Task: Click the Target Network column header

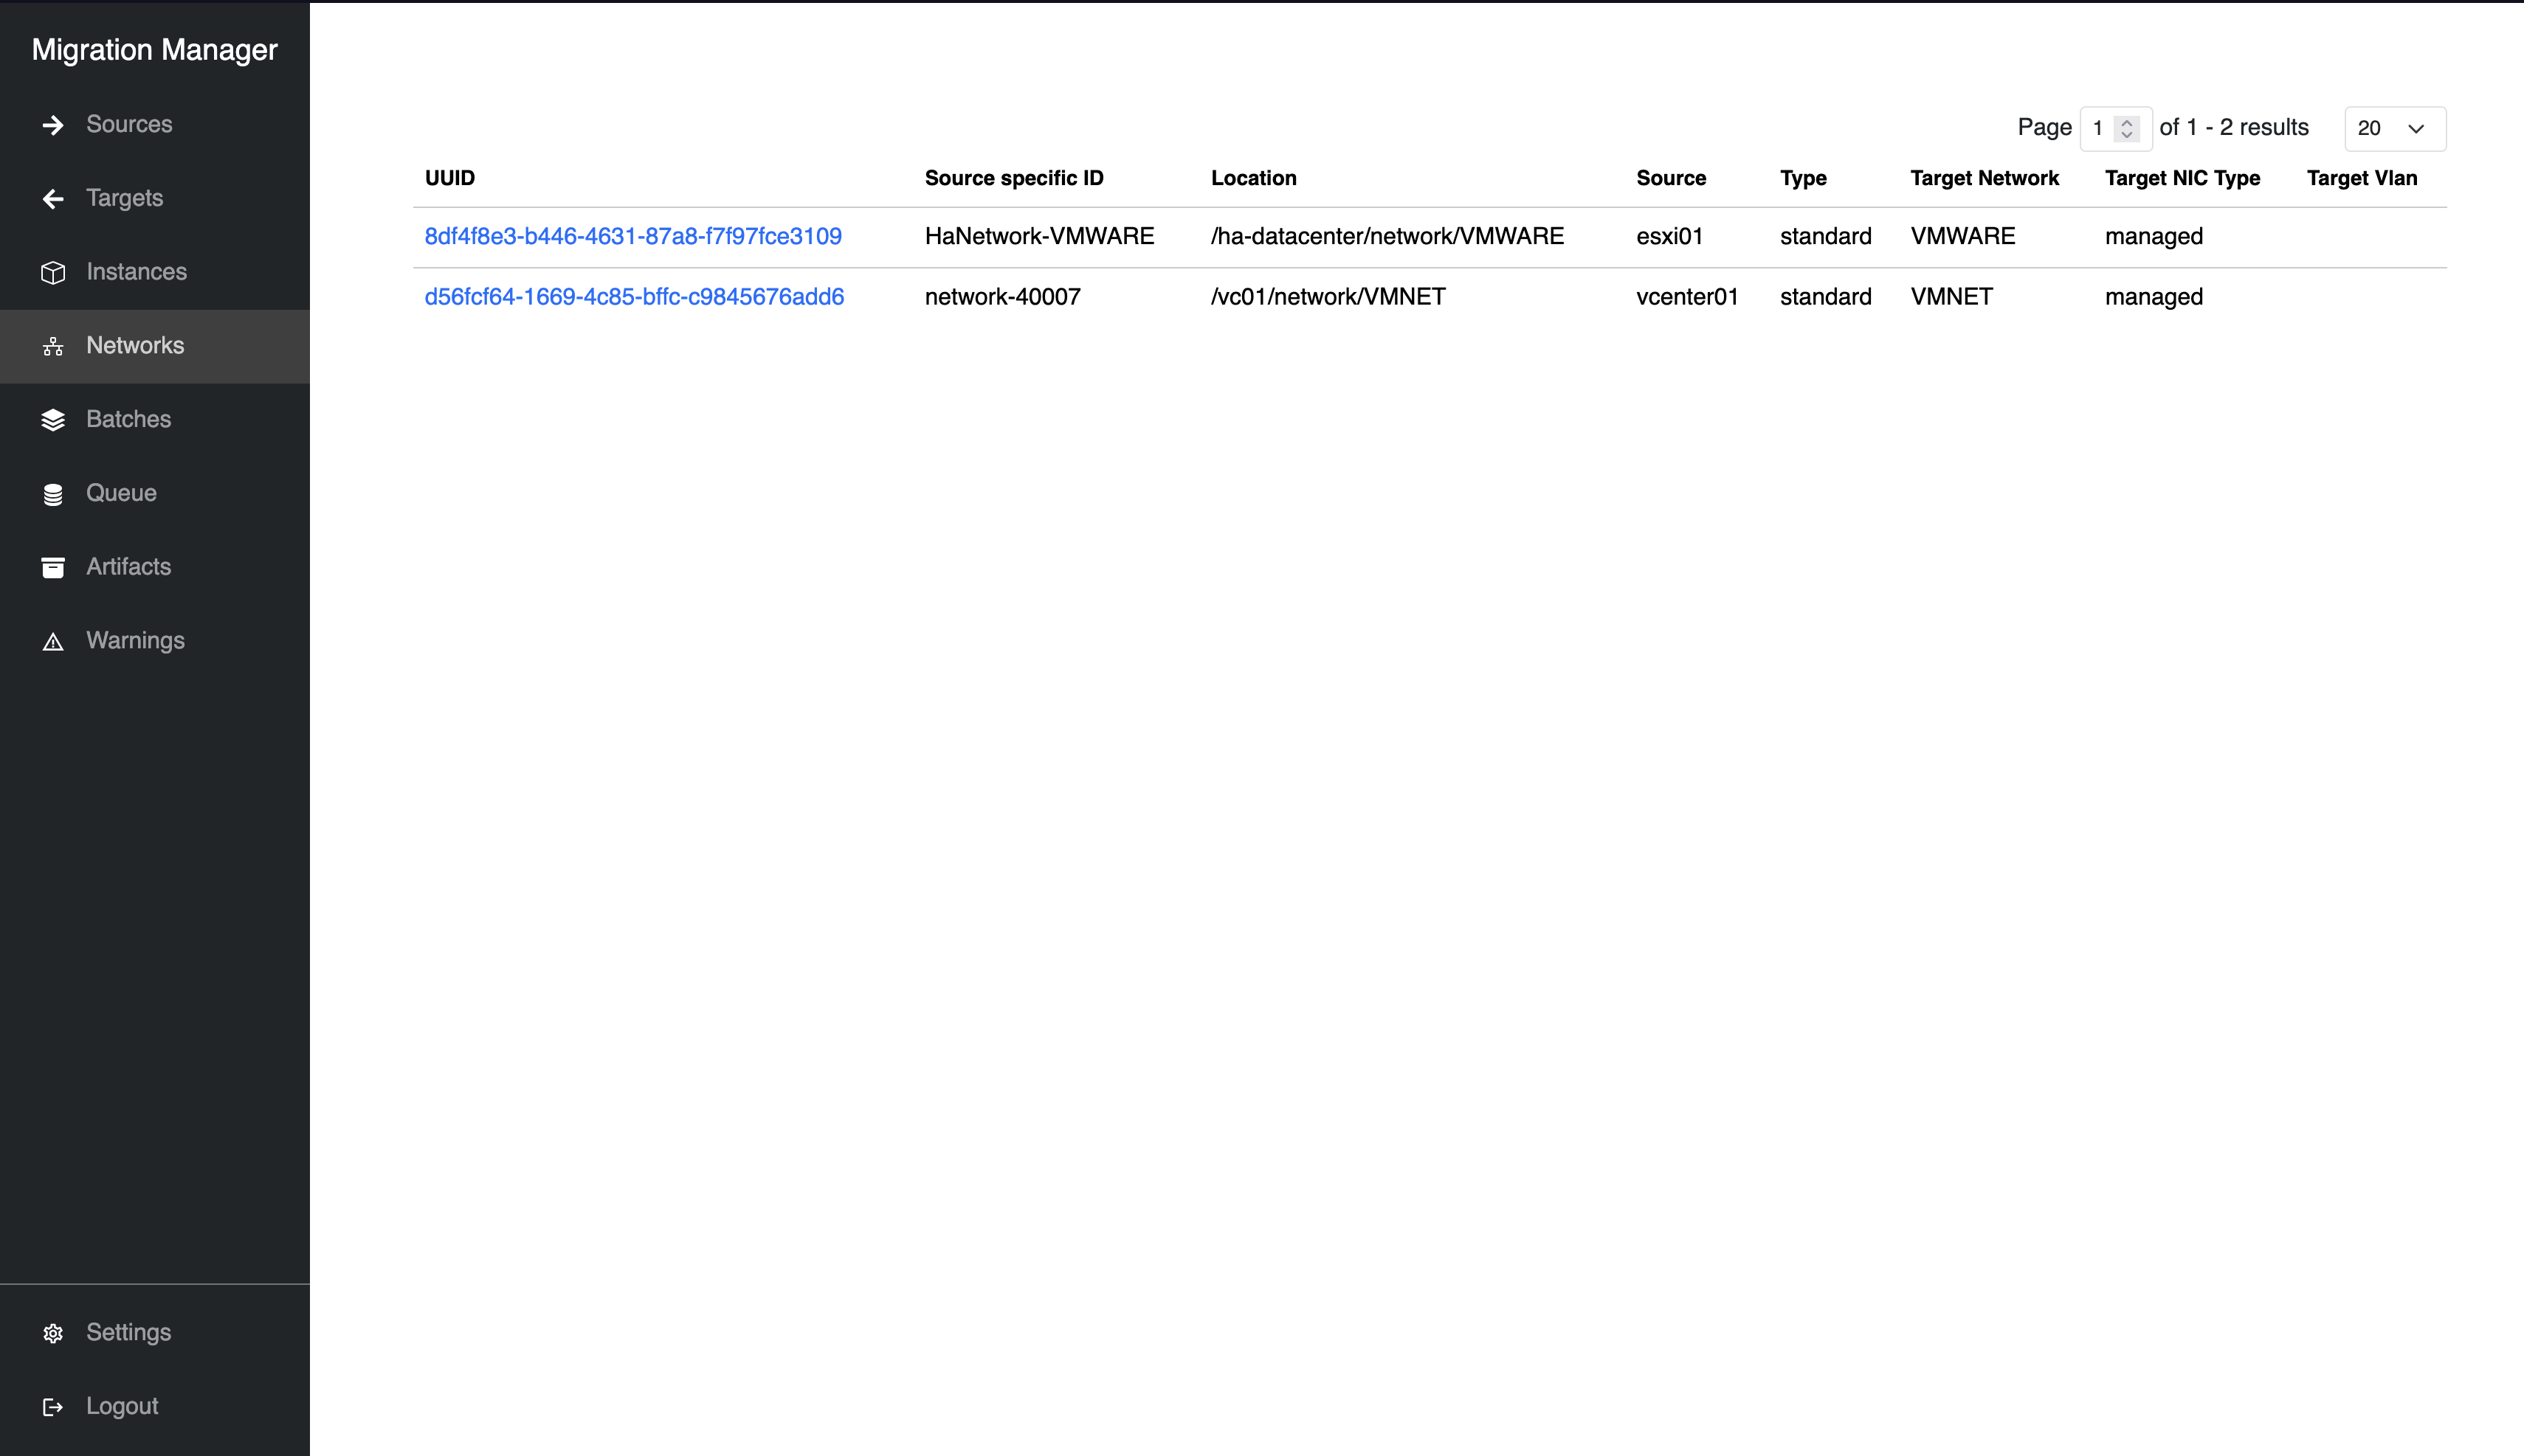Action: (x=1984, y=178)
